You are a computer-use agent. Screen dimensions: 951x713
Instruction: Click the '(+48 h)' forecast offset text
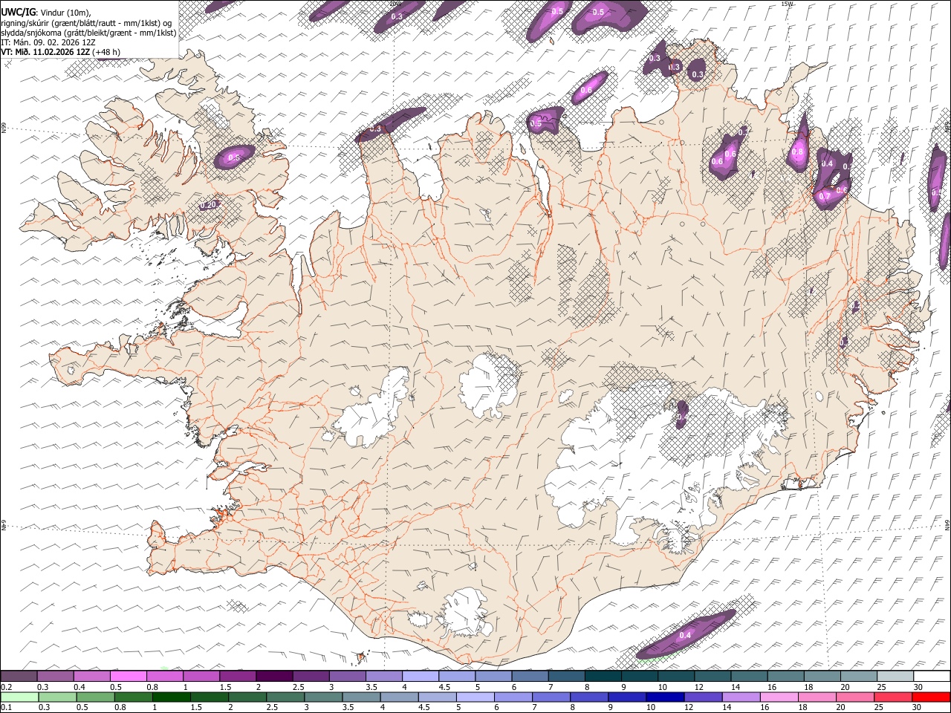[x=106, y=52]
